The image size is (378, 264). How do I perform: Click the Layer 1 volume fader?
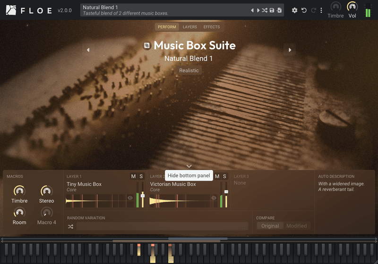pos(143,195)
